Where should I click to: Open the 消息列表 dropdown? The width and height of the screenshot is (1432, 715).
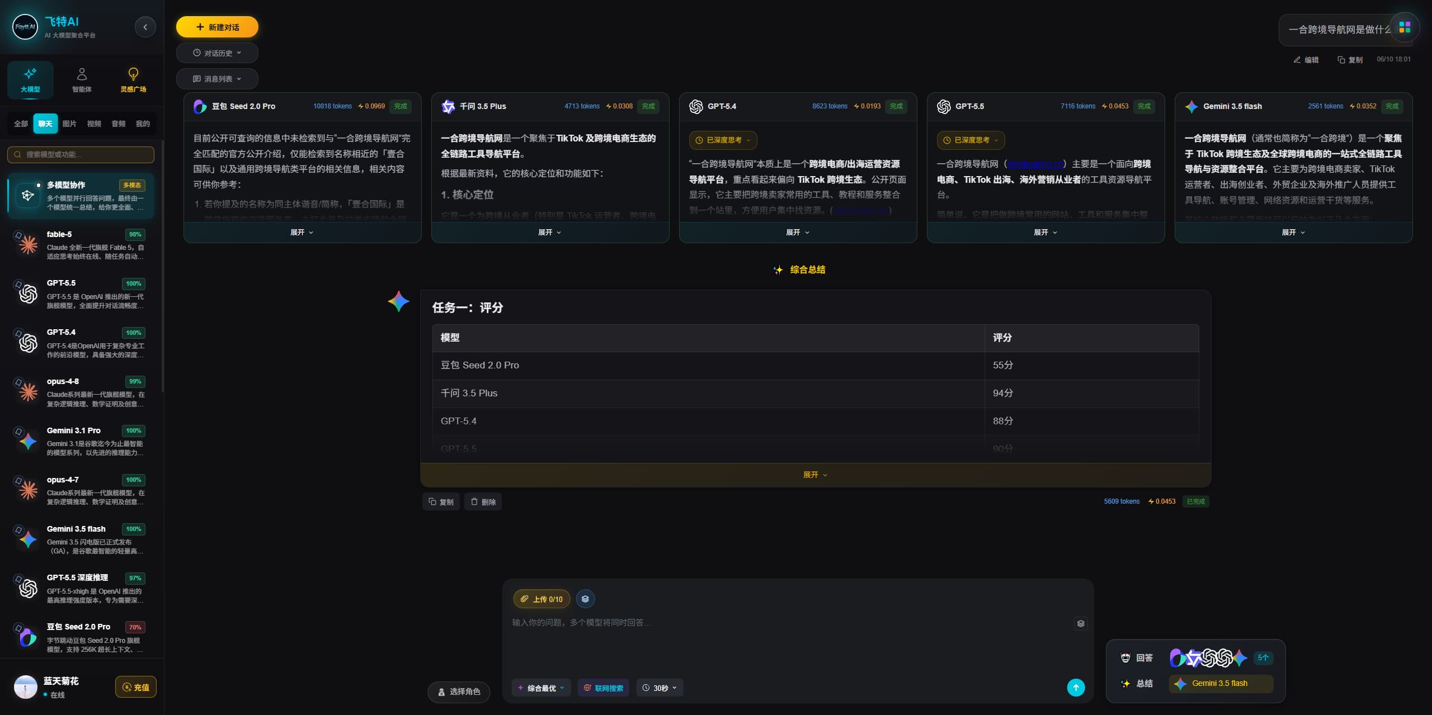click(217, 79)
